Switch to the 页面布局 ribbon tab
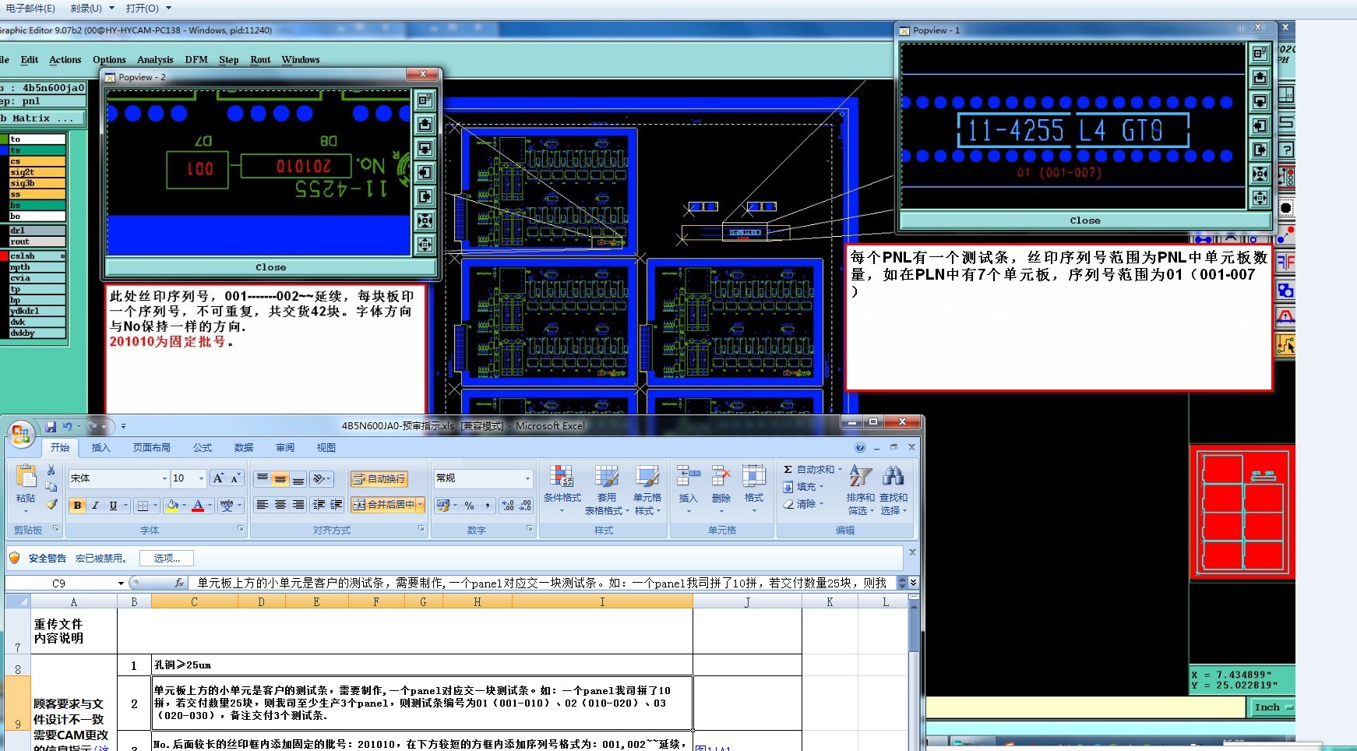The width and height of the screenshot is (1357, 751). pos(151,448)
